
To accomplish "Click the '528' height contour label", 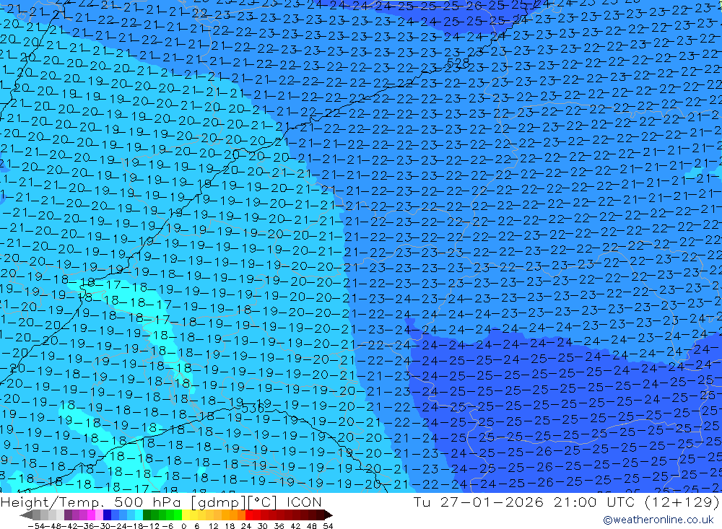I will tap(458, 63).
